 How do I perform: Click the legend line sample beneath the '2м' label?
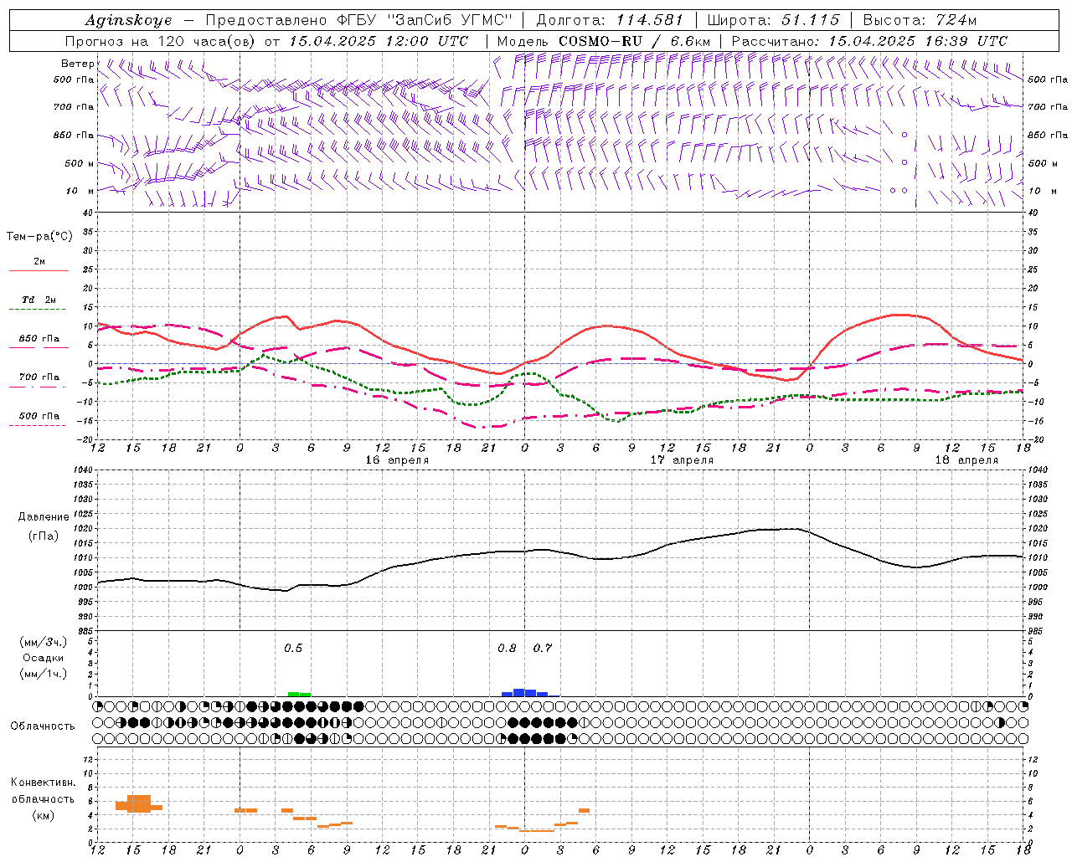[x=39, y=271]
